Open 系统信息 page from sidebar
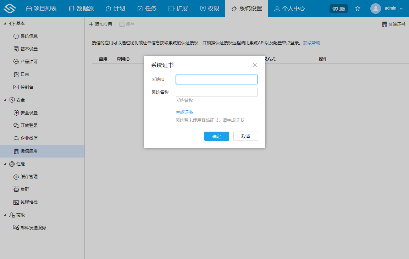Image resolution: width=409 pixels, height=259 pixels. point(28,36)
